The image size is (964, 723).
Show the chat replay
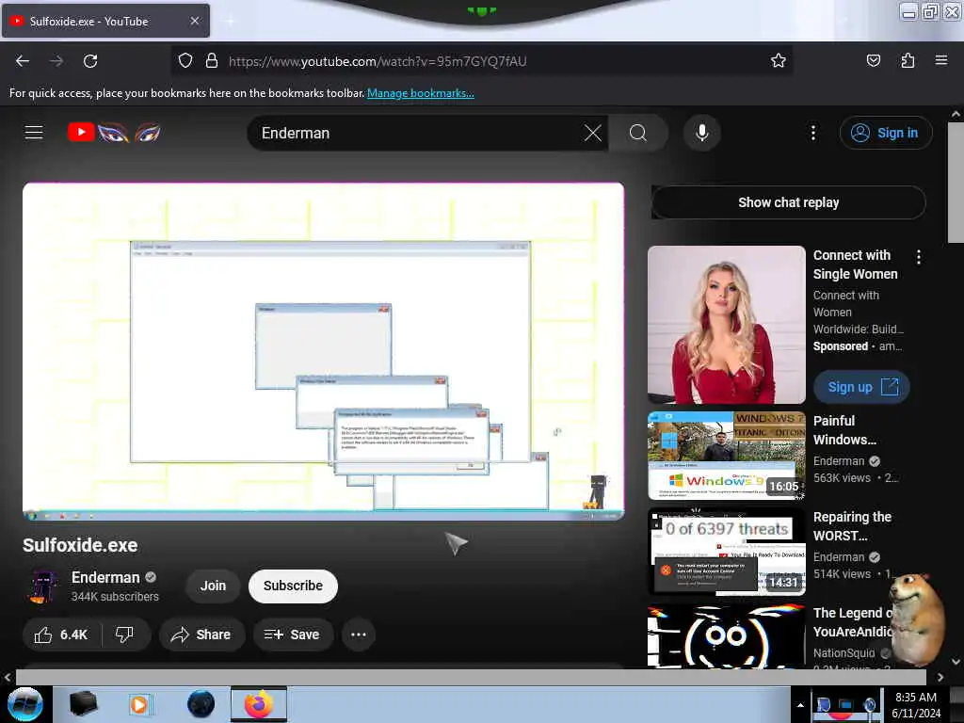(788, 202)
